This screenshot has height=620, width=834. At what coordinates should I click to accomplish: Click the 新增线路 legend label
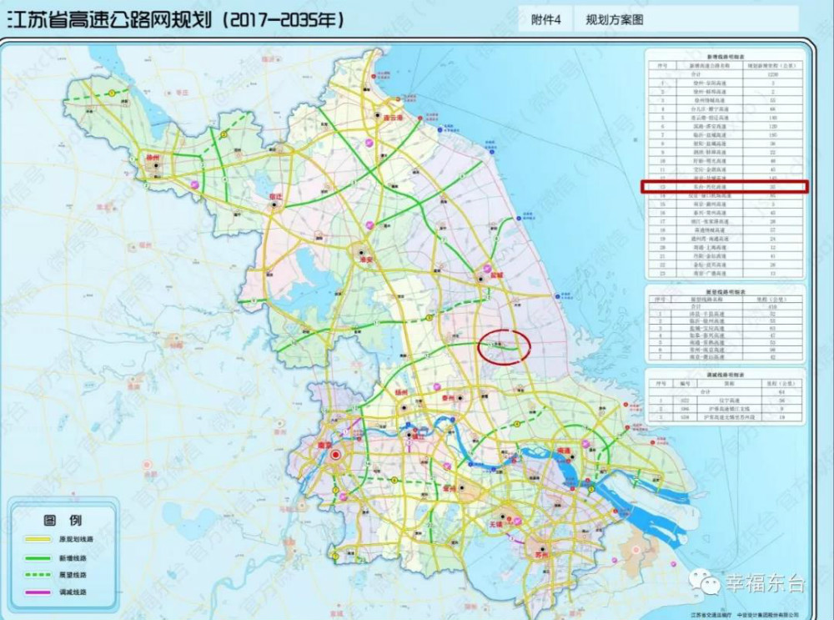pyautogui.click(x=73, y=558)
